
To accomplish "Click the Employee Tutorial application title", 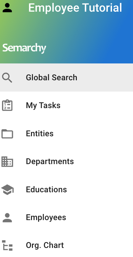I will [75, 8].
